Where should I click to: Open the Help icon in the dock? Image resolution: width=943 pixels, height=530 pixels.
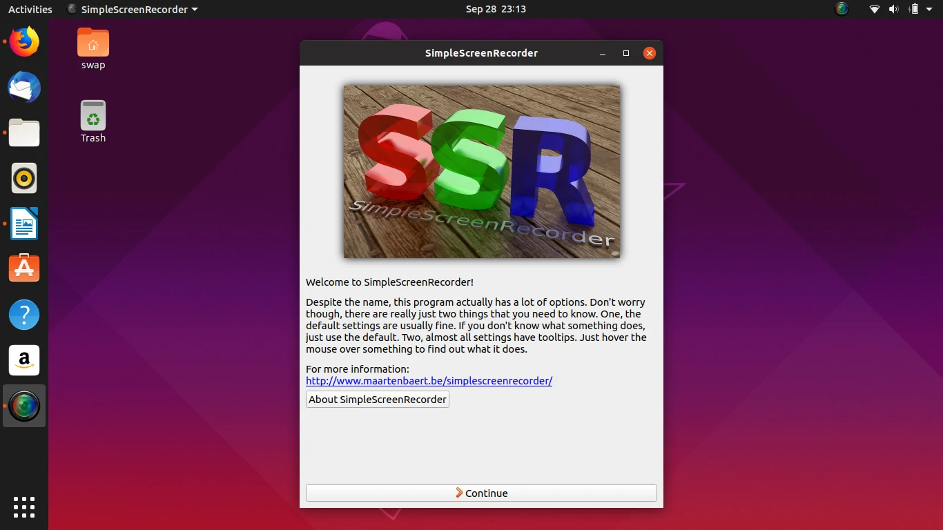24,315
